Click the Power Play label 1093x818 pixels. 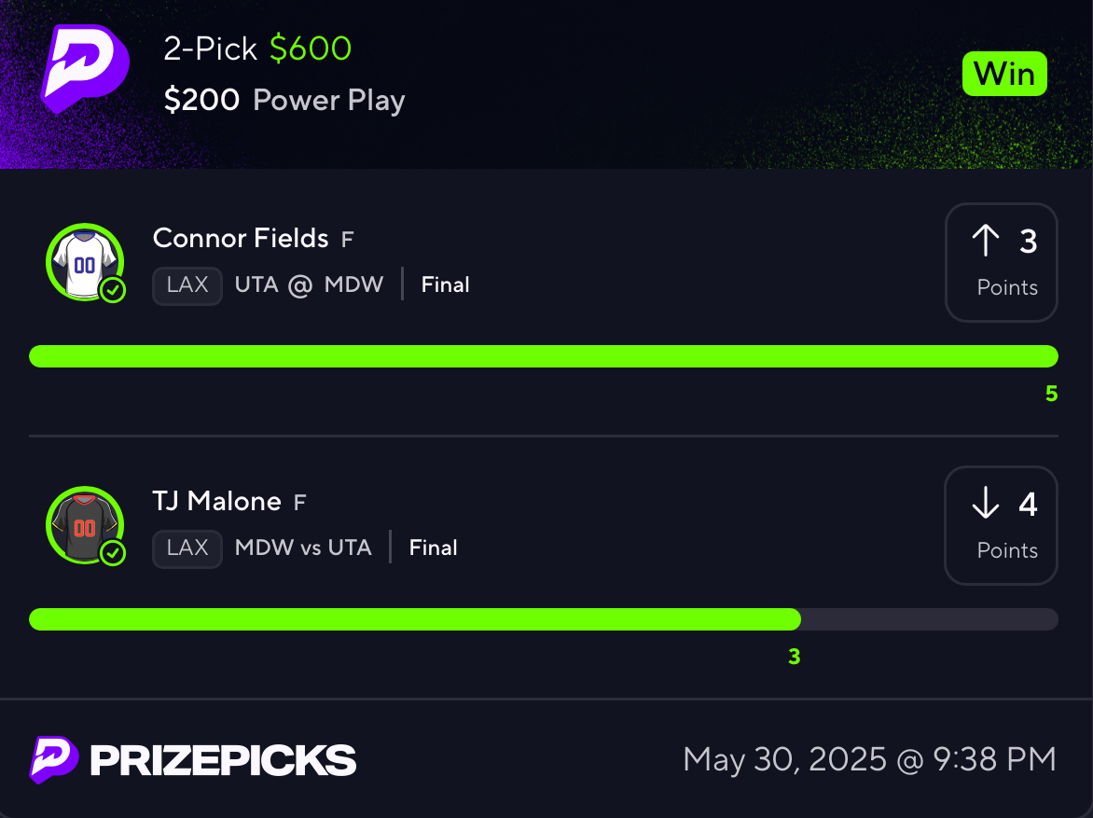click(x=329, y=101)
